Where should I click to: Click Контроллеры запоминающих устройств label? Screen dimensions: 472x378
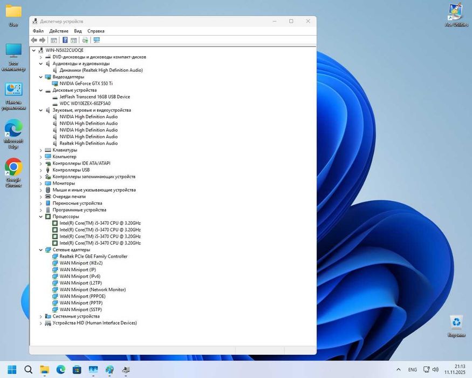click(x=94, y=177)
